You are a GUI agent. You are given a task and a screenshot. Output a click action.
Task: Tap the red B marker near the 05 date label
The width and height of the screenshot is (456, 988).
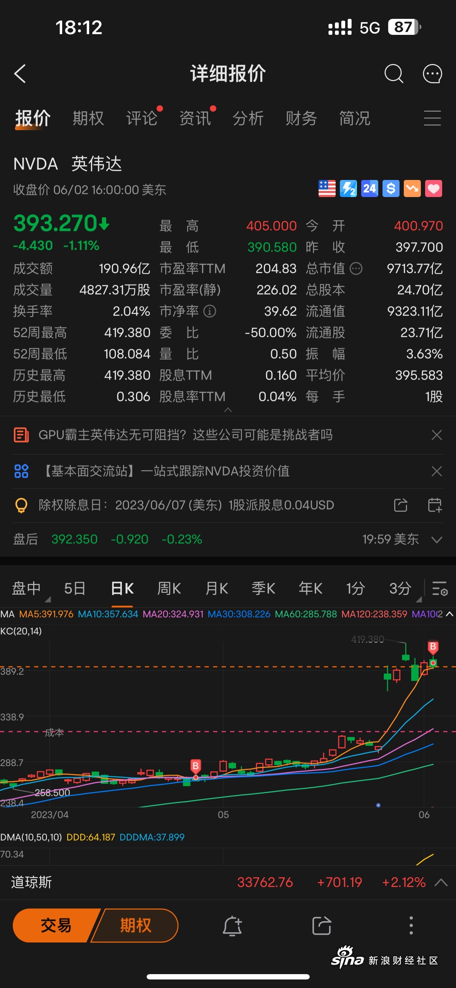(x=196, y=766)
